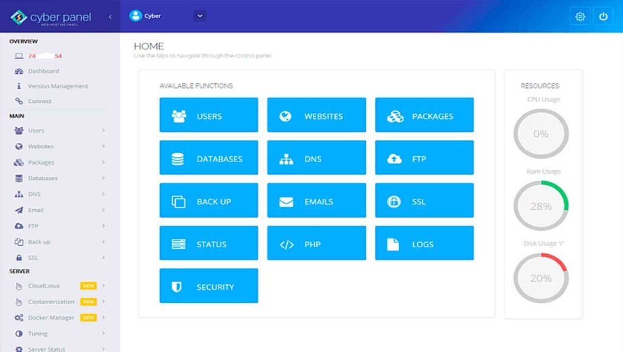Open the WEBSITES function tile

(316, 115)
